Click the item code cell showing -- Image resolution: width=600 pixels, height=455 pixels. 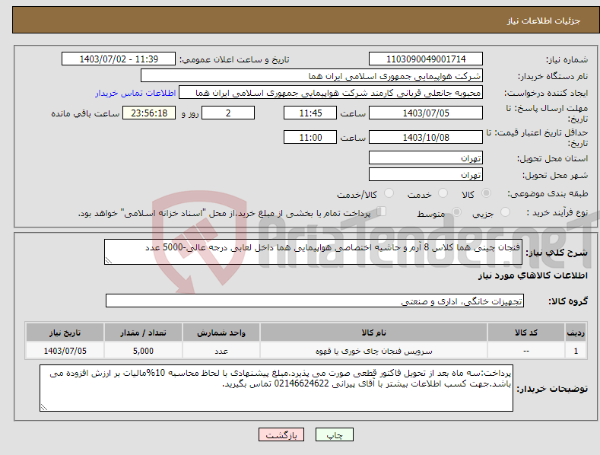526,351
